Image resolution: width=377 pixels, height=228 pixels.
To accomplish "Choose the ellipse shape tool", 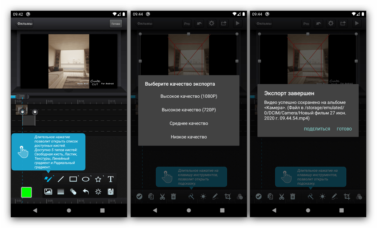I will (86, 179).
